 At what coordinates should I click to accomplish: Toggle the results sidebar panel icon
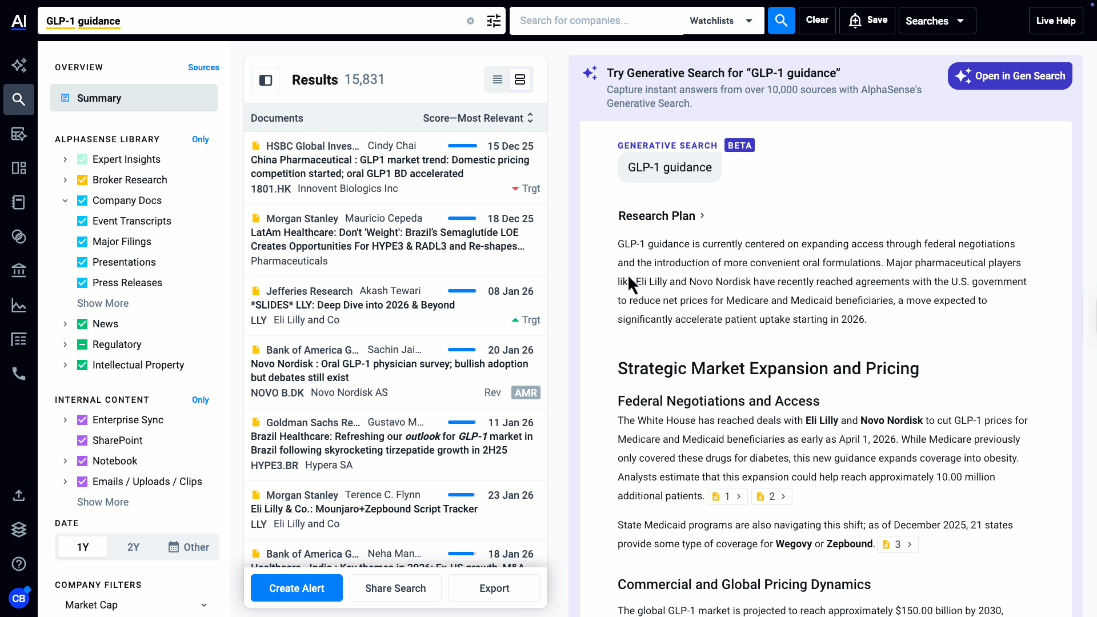[266, 80]
